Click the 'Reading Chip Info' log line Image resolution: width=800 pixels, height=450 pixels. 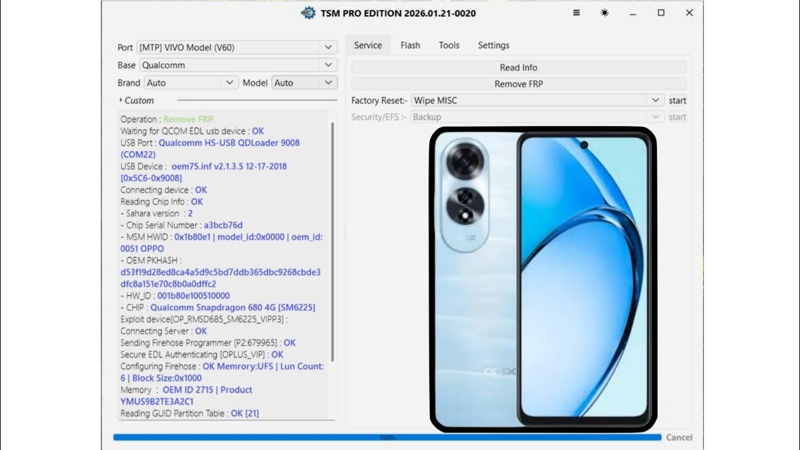(162, 201)
